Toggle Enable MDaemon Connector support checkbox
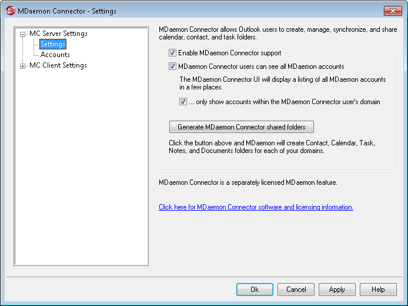 tap(172, 53)
